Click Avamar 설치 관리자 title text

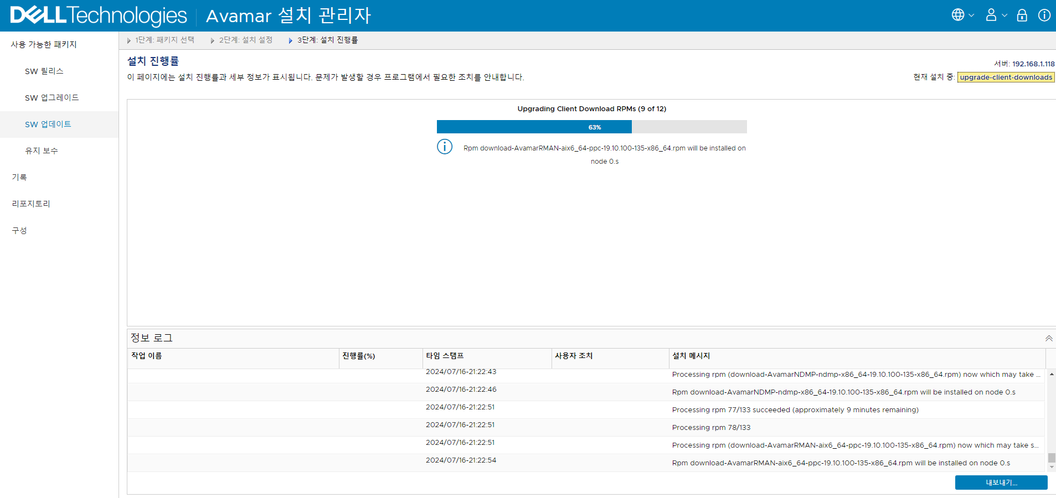tap(289, 15)
